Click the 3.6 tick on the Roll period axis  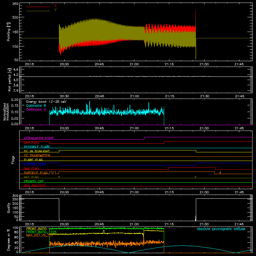[x=16, y=90]
